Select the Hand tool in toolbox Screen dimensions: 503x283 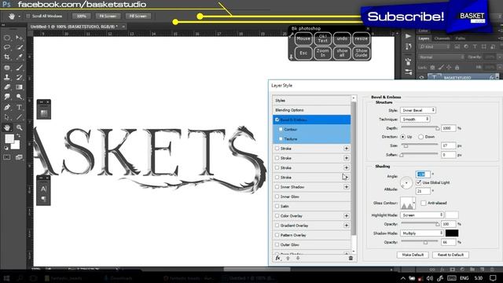coord(7,127)
